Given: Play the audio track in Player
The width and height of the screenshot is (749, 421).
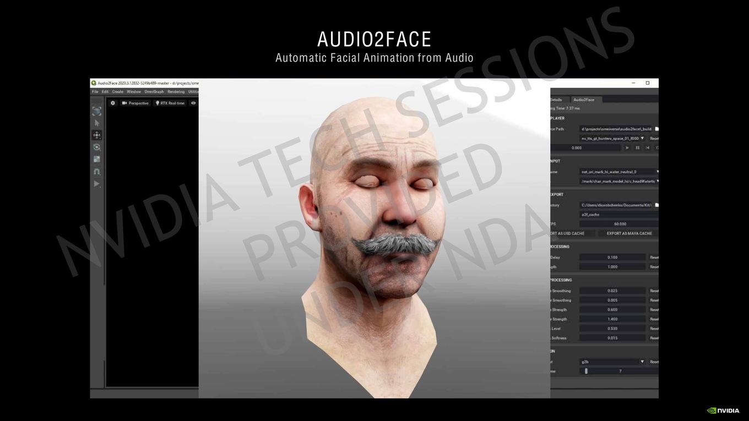Looking at the screenshot, I should [627, 147].
